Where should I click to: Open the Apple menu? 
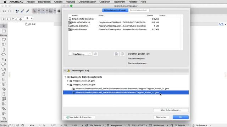tap(5, 2)
